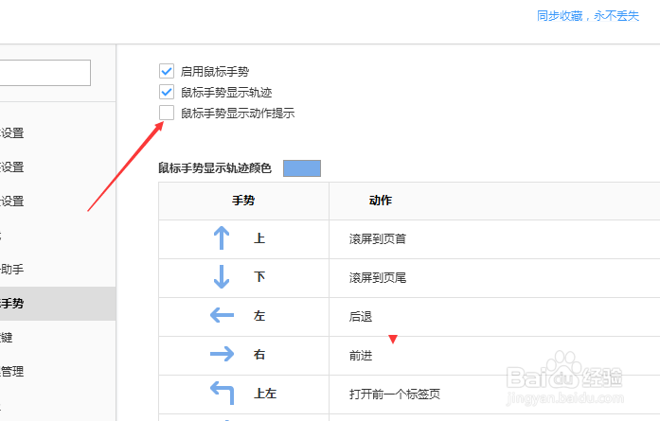Click the left arrow gesture icon
Viewport: 660px width, 421px height.
tap(222, 315)
